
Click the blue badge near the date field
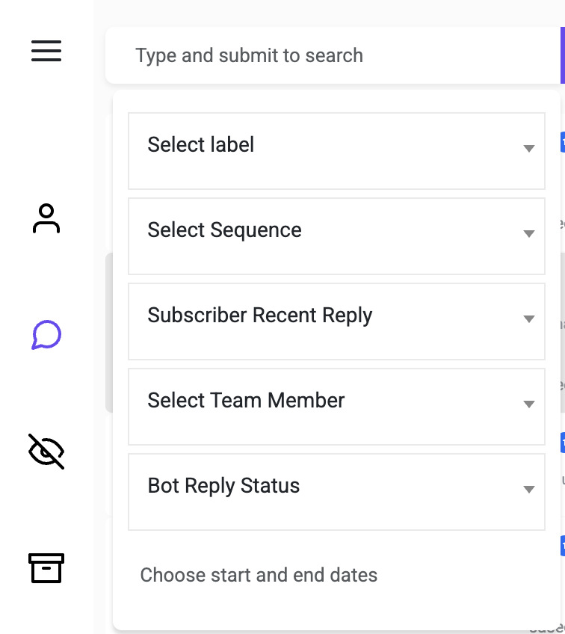click(x=562, y=546)
